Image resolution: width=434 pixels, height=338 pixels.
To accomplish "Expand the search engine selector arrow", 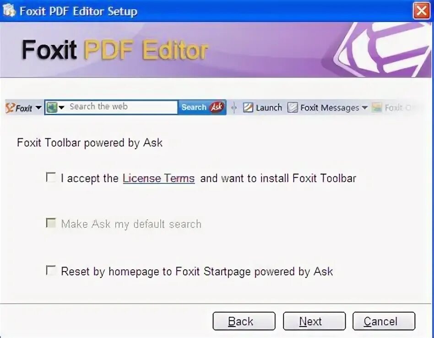I will click(61, 108).
